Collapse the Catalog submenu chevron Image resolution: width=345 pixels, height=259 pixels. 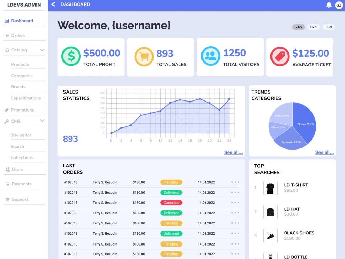[42, 50]
